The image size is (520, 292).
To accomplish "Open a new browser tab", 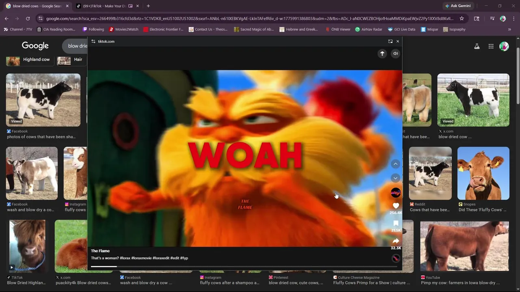I will coord(148,6).
